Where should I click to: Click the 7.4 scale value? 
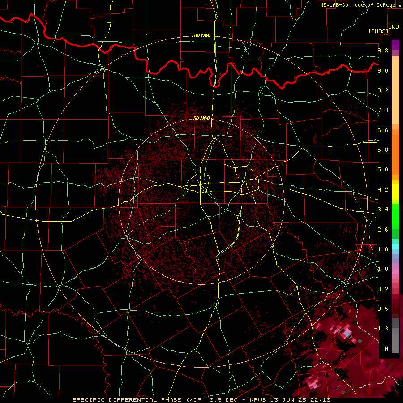383,110
